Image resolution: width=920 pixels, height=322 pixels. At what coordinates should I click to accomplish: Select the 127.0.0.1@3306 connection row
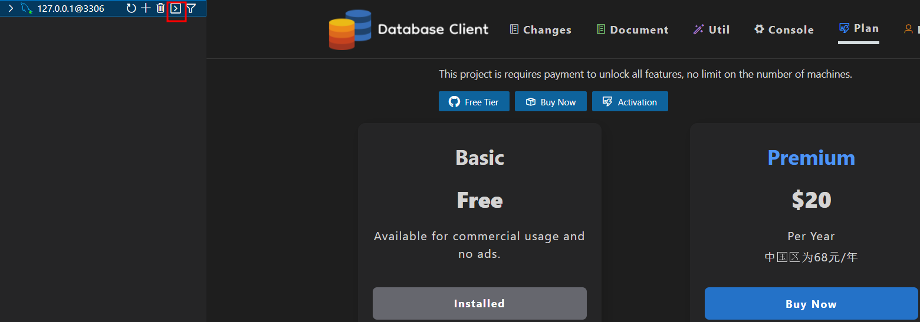[x=103, y=8]
